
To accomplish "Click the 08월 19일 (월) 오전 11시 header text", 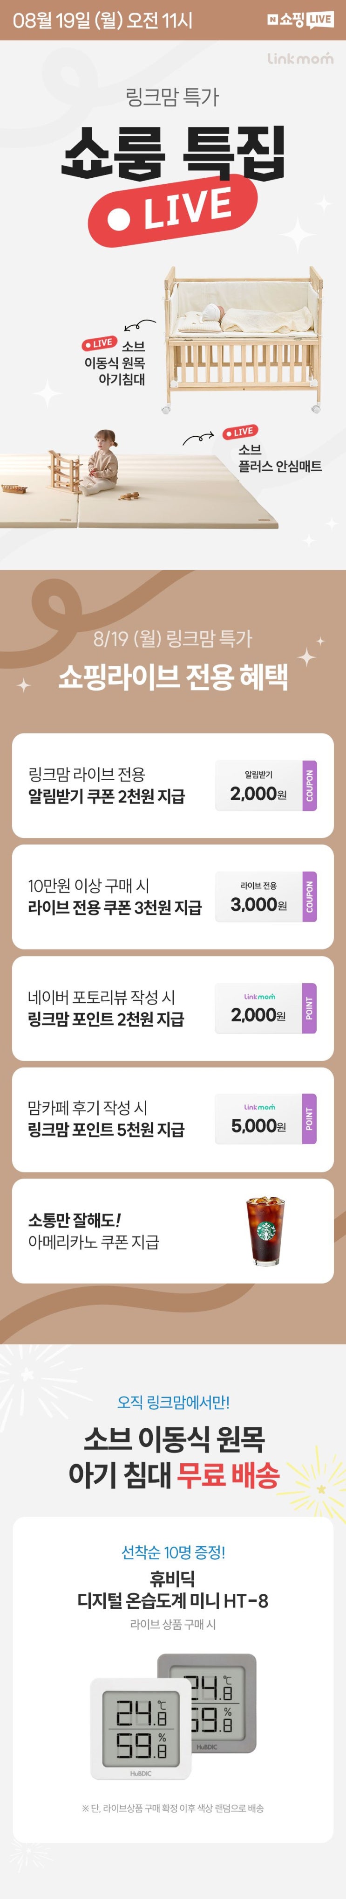I will [x=102, y=21].
